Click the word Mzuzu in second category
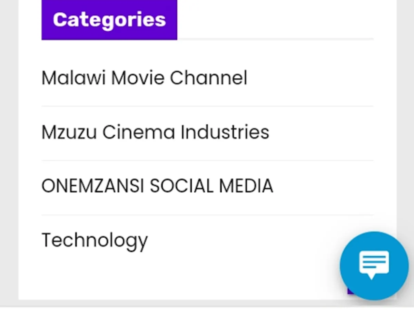 (69, 132)
